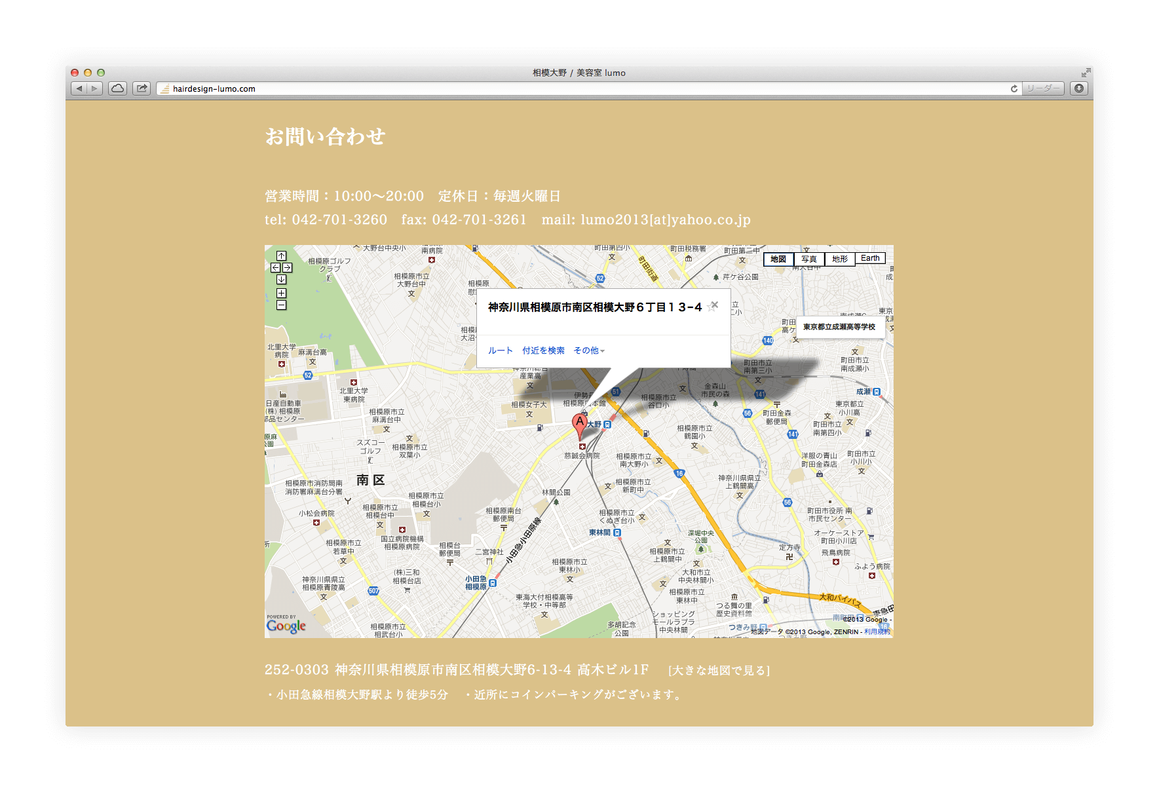Click the ルート directions link

[x=501, y=350]
